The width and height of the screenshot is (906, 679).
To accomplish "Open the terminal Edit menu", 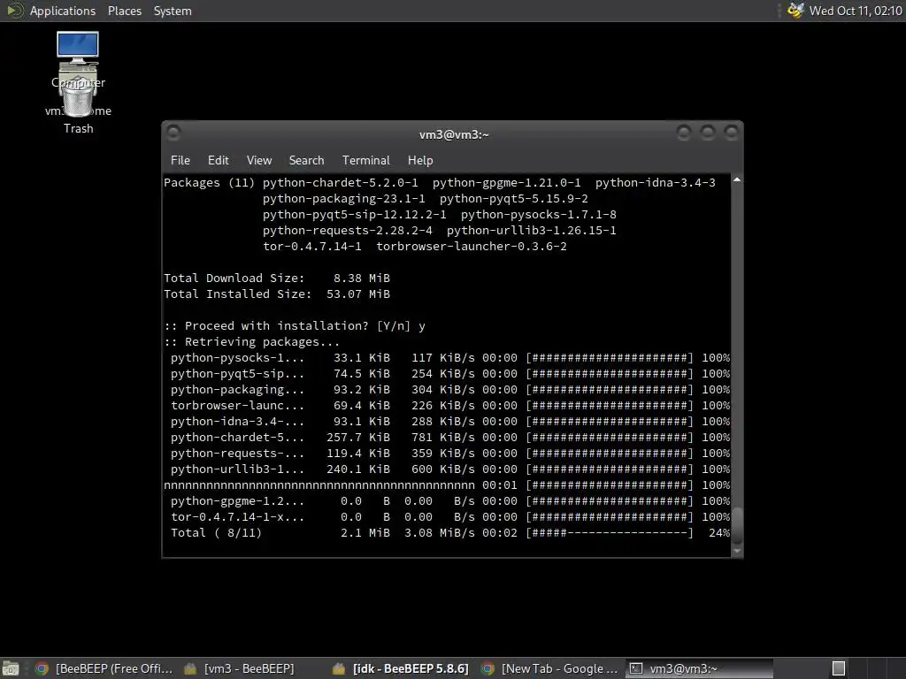I will (218, 161).
